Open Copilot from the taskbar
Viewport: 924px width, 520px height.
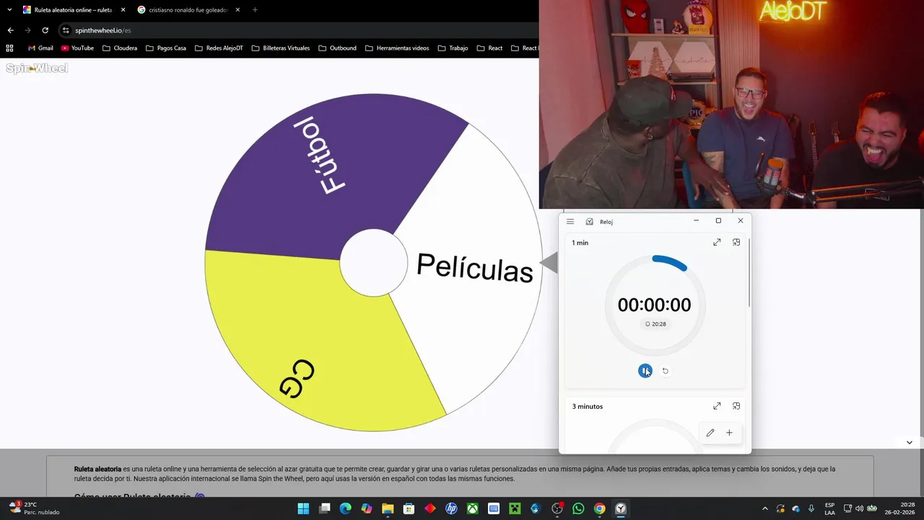(367, 508)
